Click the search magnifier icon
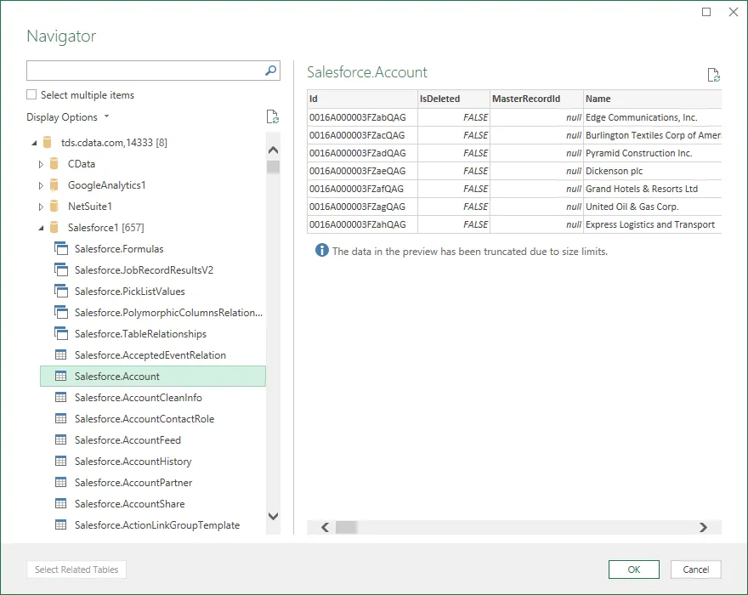 271,71
